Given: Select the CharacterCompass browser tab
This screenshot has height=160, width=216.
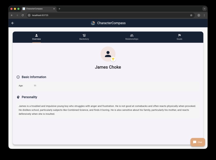Looking at the screenshot, I should (39, 9).
